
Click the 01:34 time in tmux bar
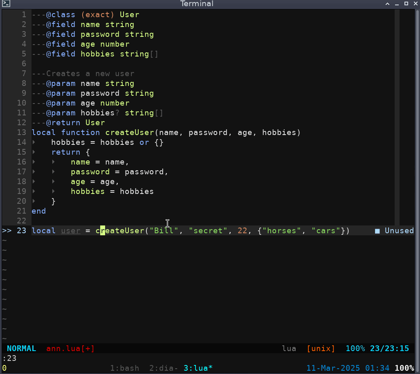[x=377, y=368]
